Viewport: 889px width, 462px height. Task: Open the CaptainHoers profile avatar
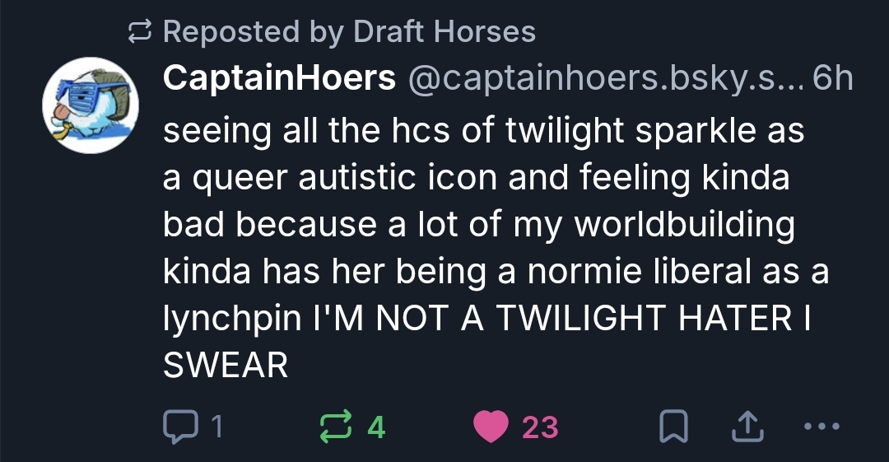coord(91,105)
